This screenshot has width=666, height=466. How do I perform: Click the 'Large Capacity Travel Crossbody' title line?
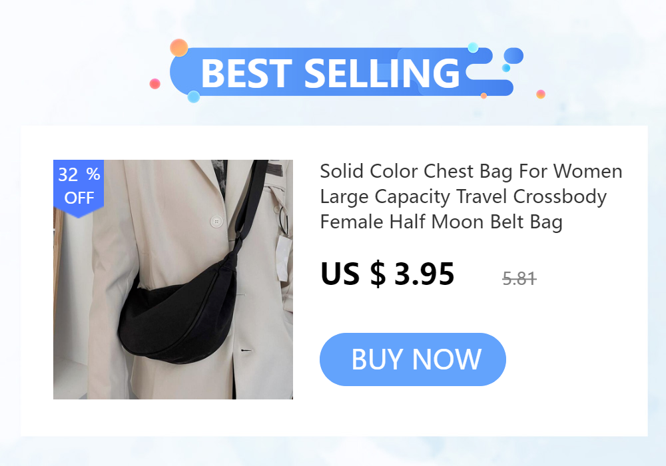(464, 196)
